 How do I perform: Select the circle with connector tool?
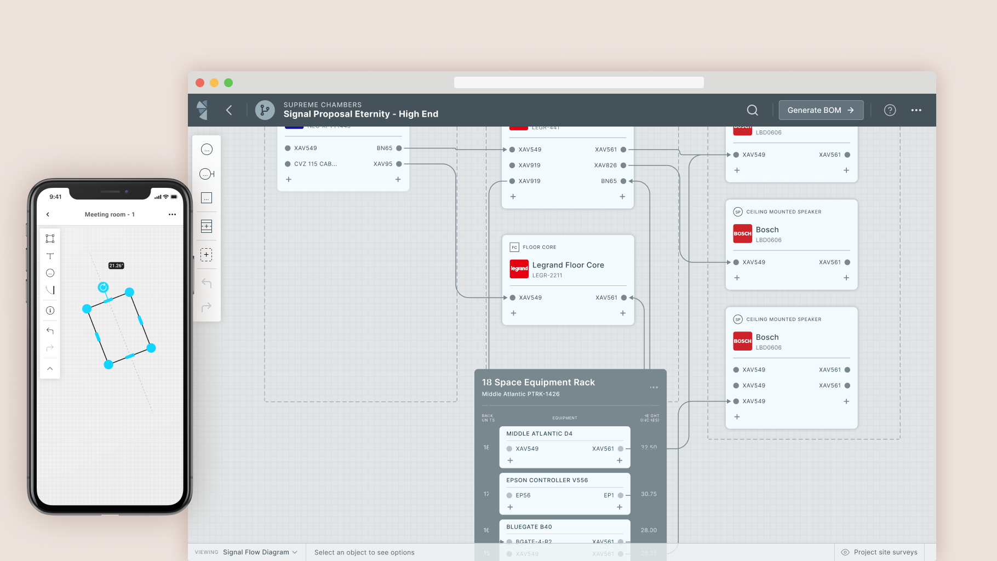pyautogui.click(x=207, y=174)
